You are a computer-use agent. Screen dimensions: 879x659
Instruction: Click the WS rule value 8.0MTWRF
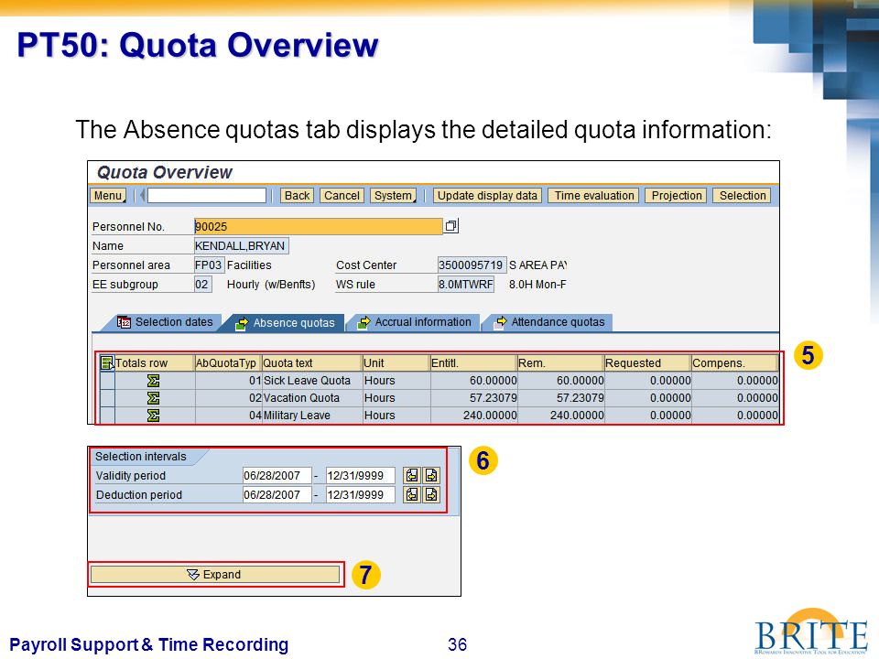coord(465,284)
